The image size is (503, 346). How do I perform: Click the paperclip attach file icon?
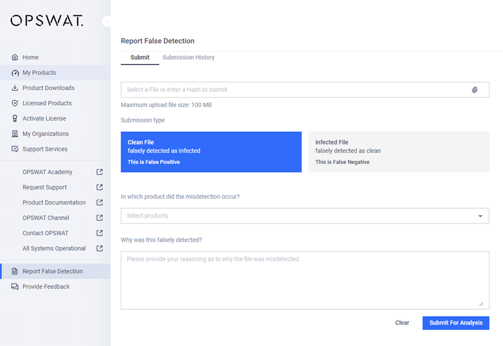474,90
